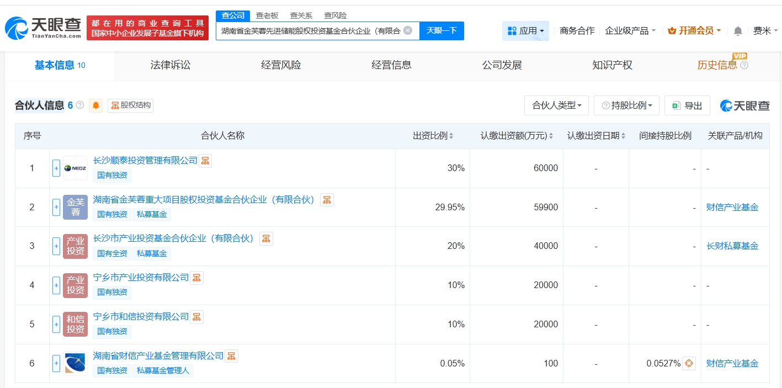Click the blue logo thumbnail in row 6

[76, 364]
